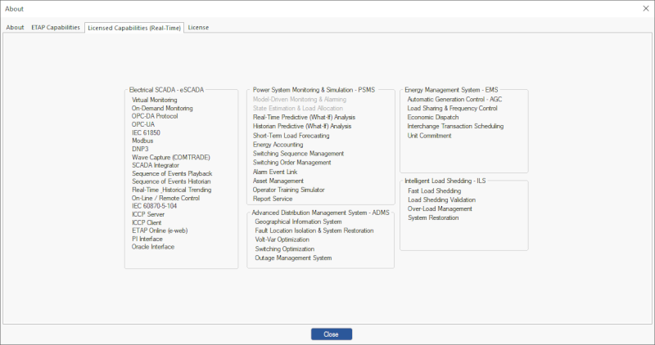Image resolution: width=655 pixels, height=345 pixels.
Task: Select Real-Time Historical Trending text
Action: 172,190
